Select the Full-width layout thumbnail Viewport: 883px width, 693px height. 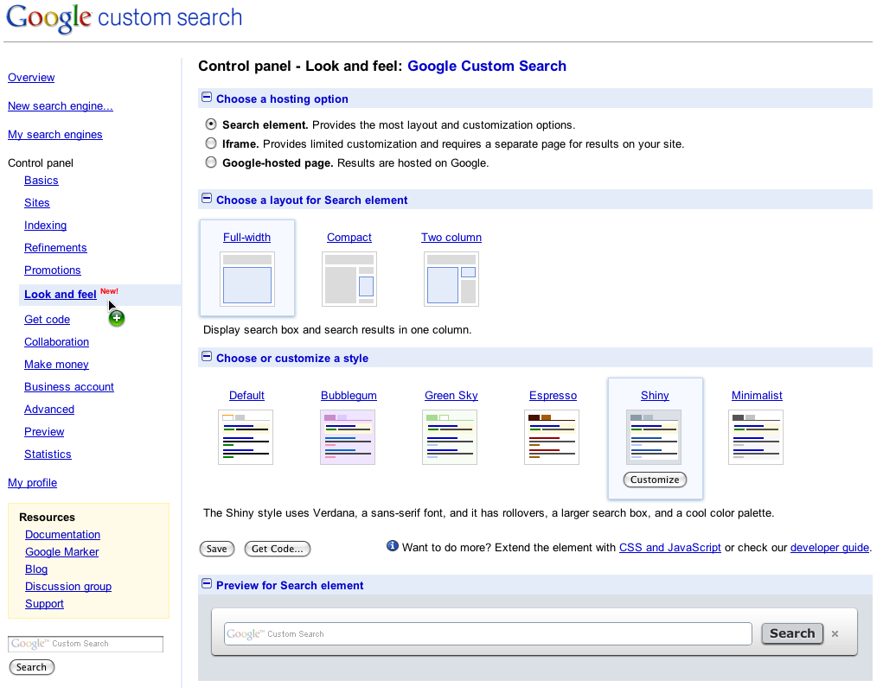pyautogui.click(x=246, y=279)
